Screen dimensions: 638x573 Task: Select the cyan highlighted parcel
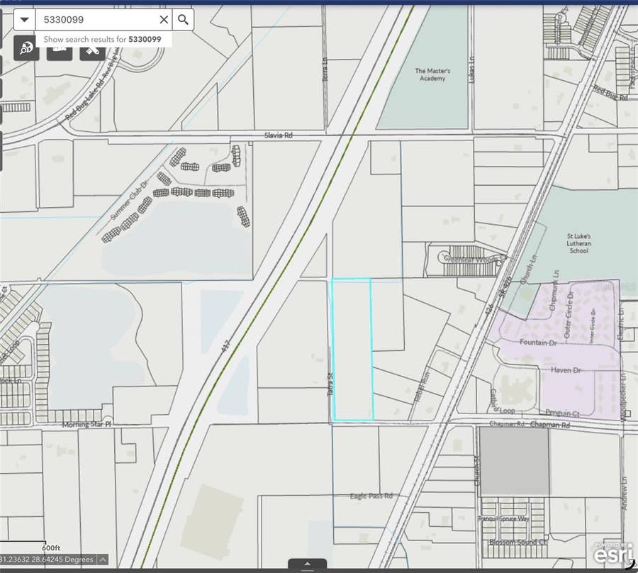(352, 349)
